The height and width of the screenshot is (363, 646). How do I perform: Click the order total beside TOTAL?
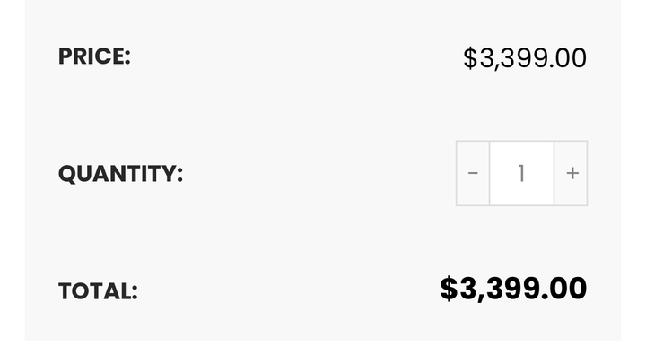[513, 289]
